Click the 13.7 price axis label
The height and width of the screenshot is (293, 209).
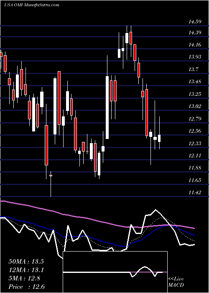[194, 69]
